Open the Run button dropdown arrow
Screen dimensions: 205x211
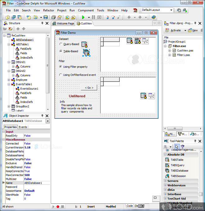click(89, 17)
